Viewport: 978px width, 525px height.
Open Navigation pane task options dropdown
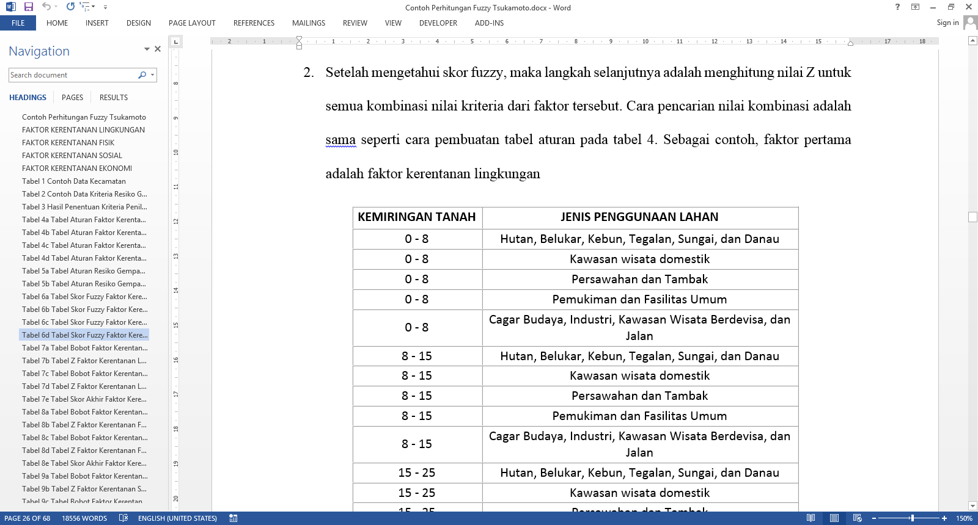click(x=147, y=49)
